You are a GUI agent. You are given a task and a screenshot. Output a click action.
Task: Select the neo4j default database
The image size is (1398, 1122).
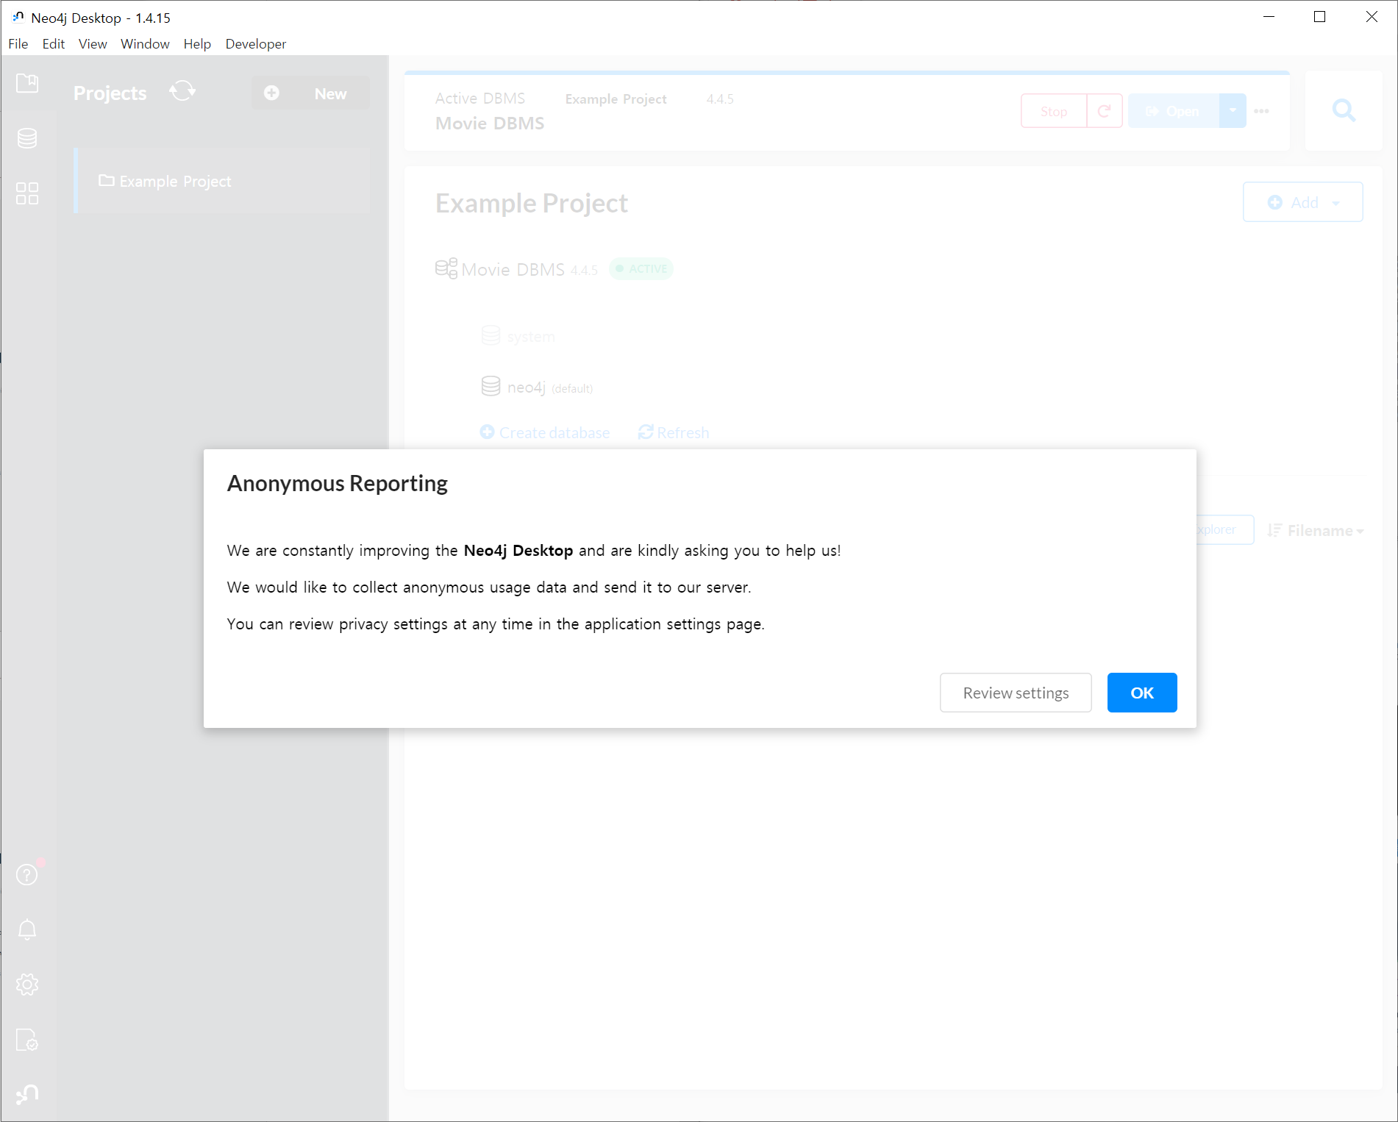click(537, 387)
